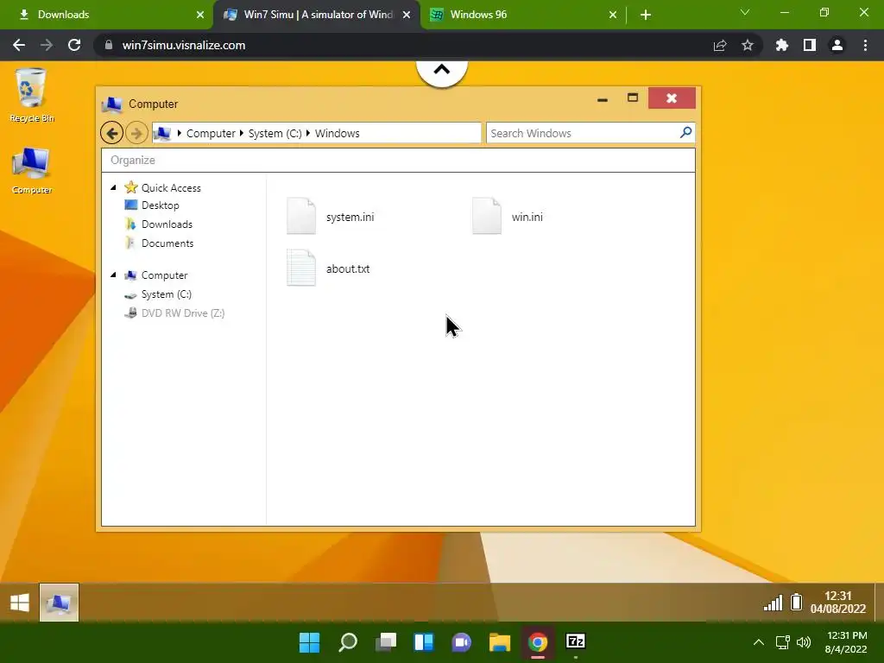Open Windows 11 taskbar Search
884x663 pixels.
point(348,642)
